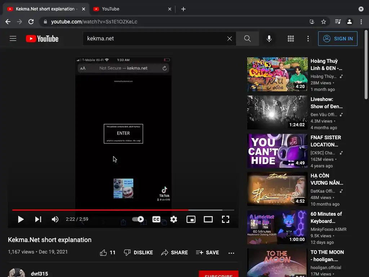Viewport: 369px width, 277px height.
Task: Bookmark this page with star icon
Action: tap(324, 22)
